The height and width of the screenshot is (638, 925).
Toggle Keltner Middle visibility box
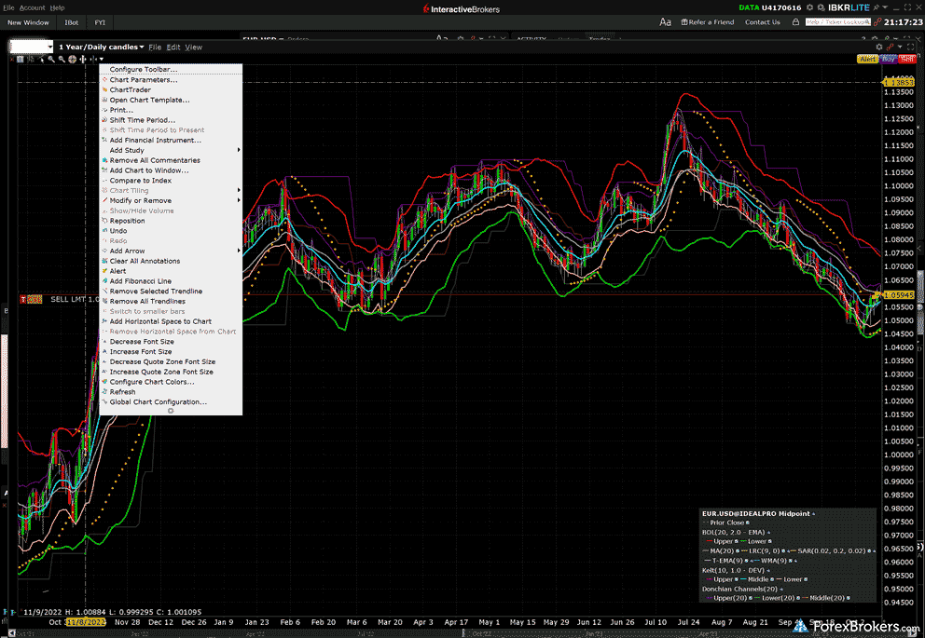point(772,579)
